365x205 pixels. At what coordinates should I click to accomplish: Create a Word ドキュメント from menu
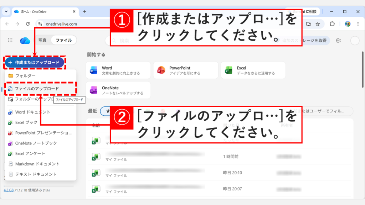tap(41, 112)
